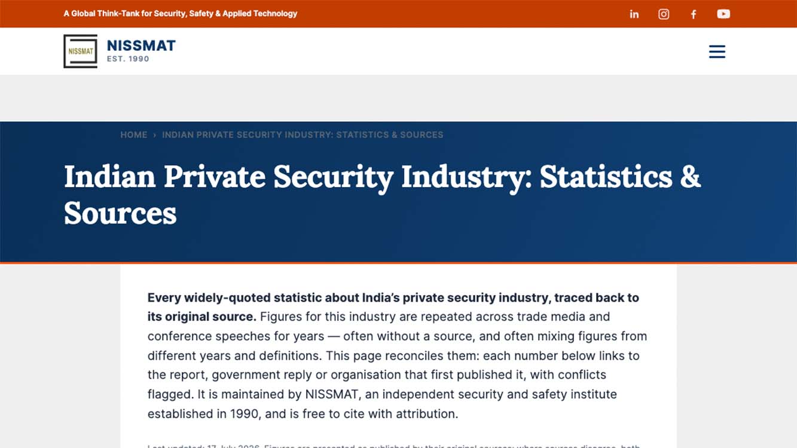The height and width of the screenshot is (448, 797).
Task: Open the Instagram social icon
Action: (664, 14)
